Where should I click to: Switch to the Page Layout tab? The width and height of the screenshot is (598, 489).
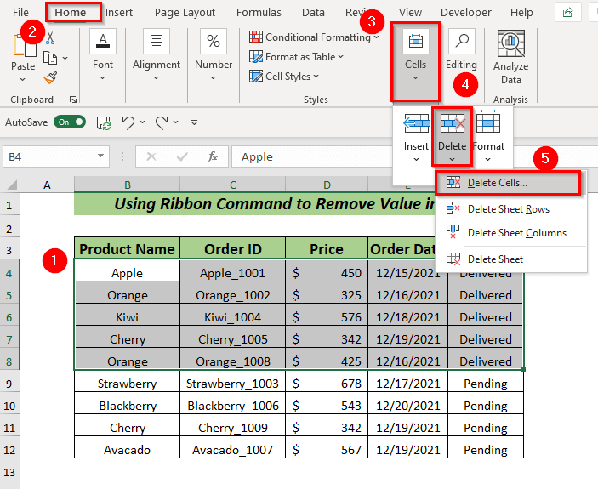[185, 13]
